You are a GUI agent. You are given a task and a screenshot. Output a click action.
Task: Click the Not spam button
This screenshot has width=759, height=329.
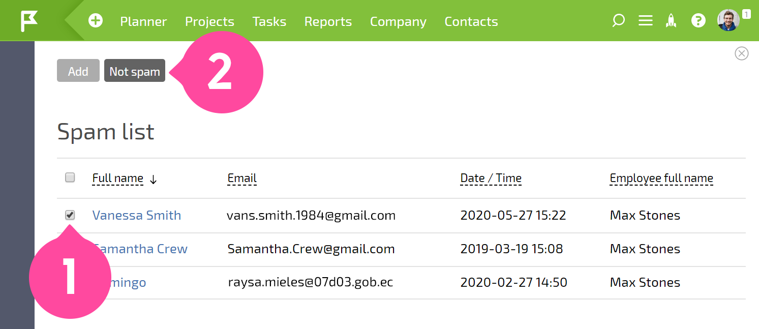pos(135,71)
